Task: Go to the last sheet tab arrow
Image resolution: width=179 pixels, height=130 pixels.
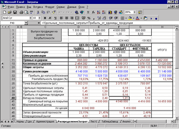Action: (12, 122)
